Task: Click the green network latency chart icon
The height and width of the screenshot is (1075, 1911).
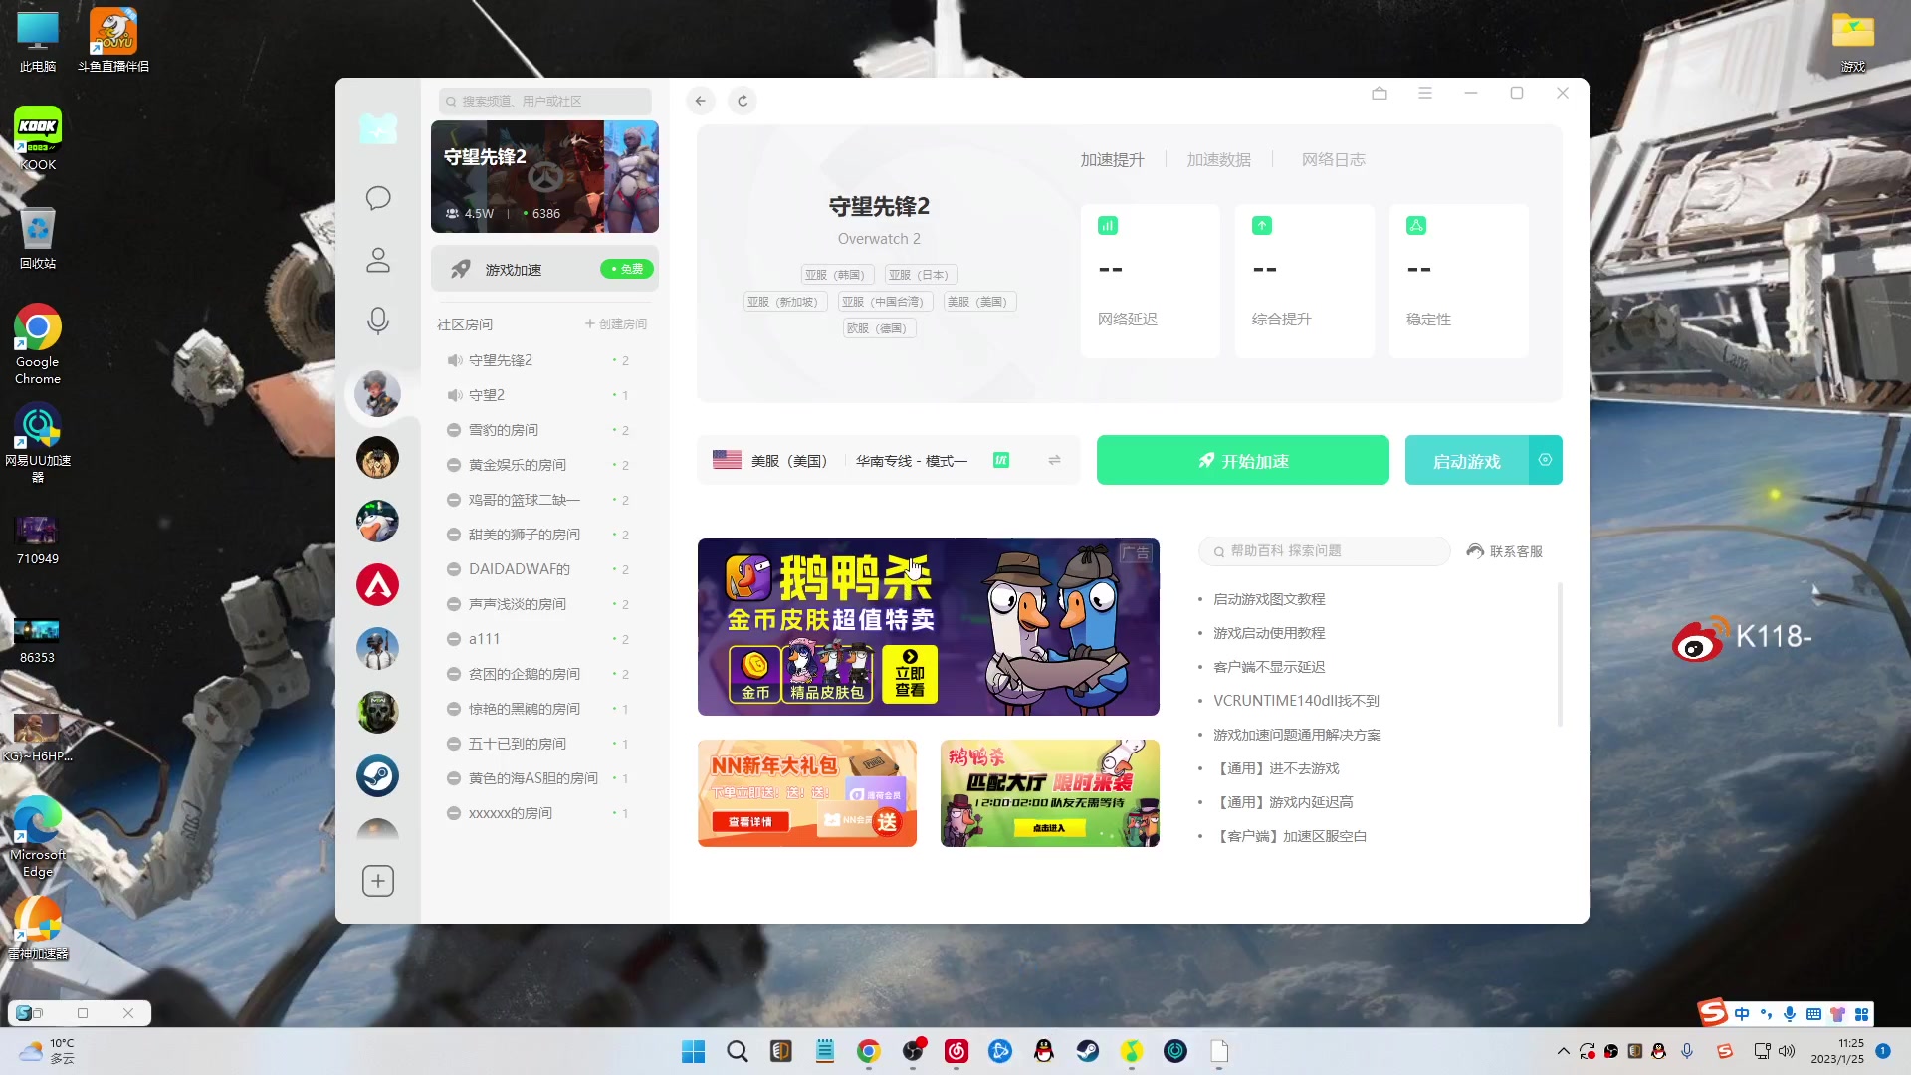Action: point(1108,226)
